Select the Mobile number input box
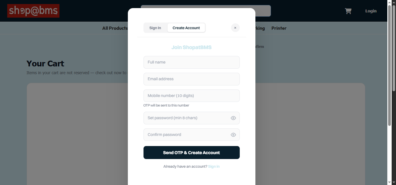396x185 pixels. point(192,96)
